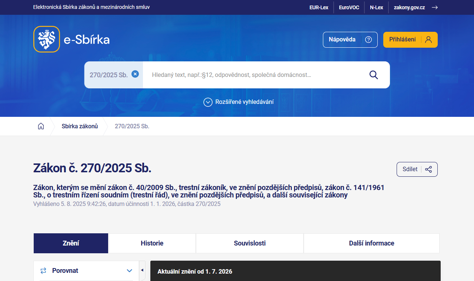Open the EUR-Lex link
This screenshot has width=474, height=281.
click(x=319, y=7)
